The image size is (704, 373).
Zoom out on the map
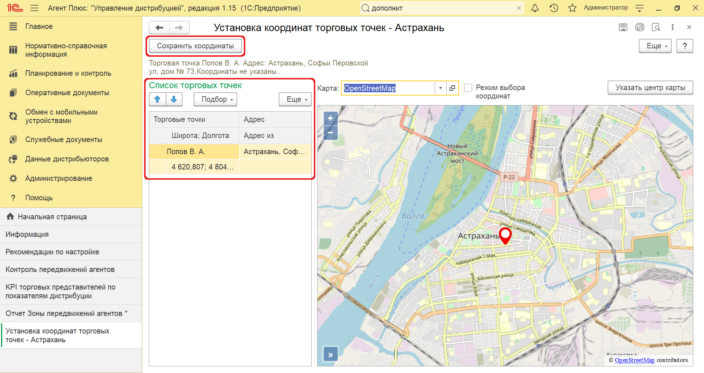pyautogui.click(x=330, y=133)
